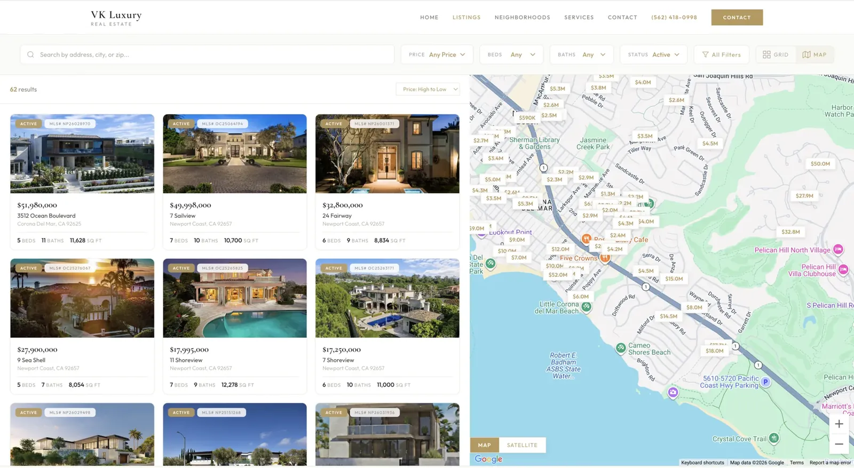This screenshot has height=468, width=854.
Task: Click Crystal Cove Trail marker
Action: [x=773, y=439]
